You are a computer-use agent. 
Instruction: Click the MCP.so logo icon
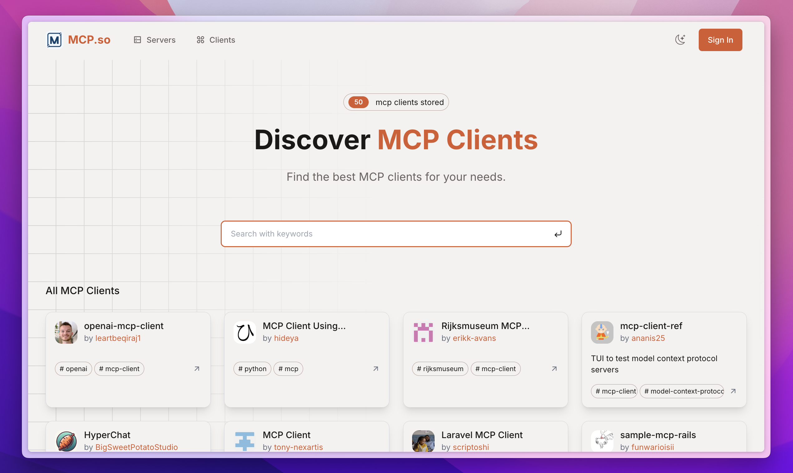pyautogui.click(x=54, y=40)
